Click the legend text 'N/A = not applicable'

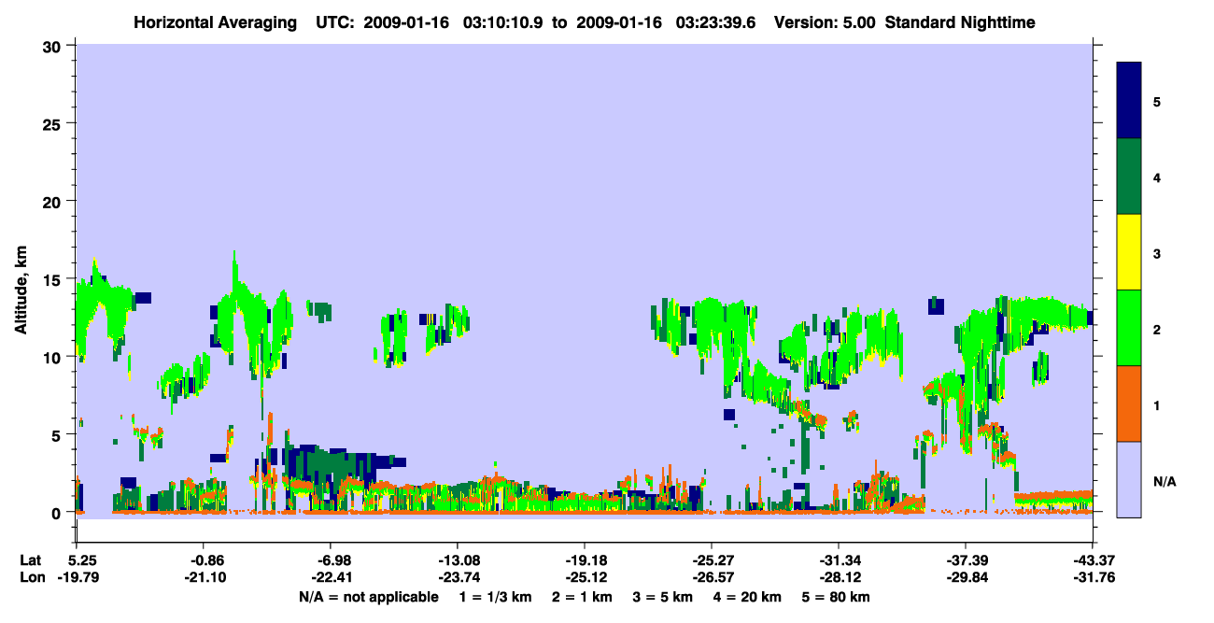click(369, 597)
